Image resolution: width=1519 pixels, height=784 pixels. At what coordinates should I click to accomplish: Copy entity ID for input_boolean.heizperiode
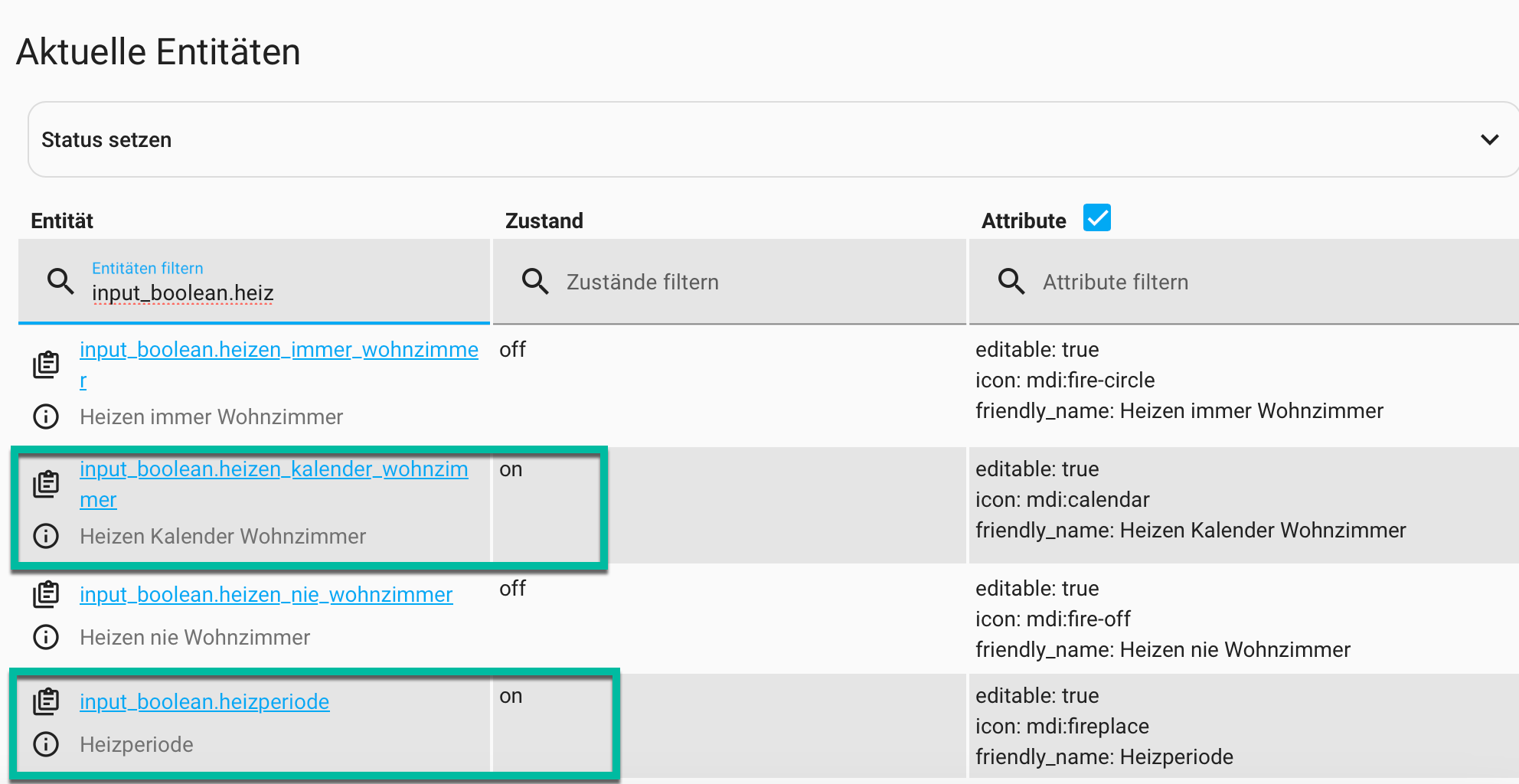[46, 701]
